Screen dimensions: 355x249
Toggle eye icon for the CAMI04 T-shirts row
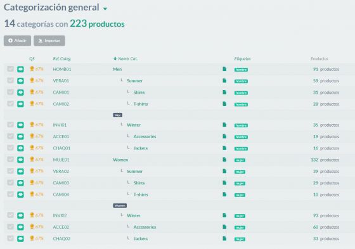coord(20,195)
